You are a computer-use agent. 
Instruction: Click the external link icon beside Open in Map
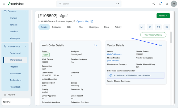92,21
